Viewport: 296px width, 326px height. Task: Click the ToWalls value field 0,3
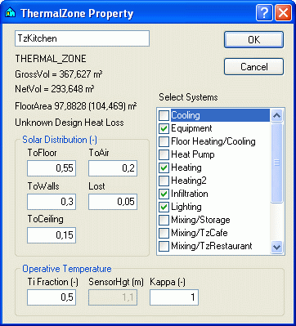pyautogui.click(x=52, y=202)
